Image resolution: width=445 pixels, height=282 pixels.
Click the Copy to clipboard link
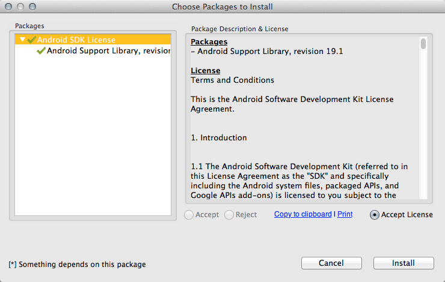point(302,214)
